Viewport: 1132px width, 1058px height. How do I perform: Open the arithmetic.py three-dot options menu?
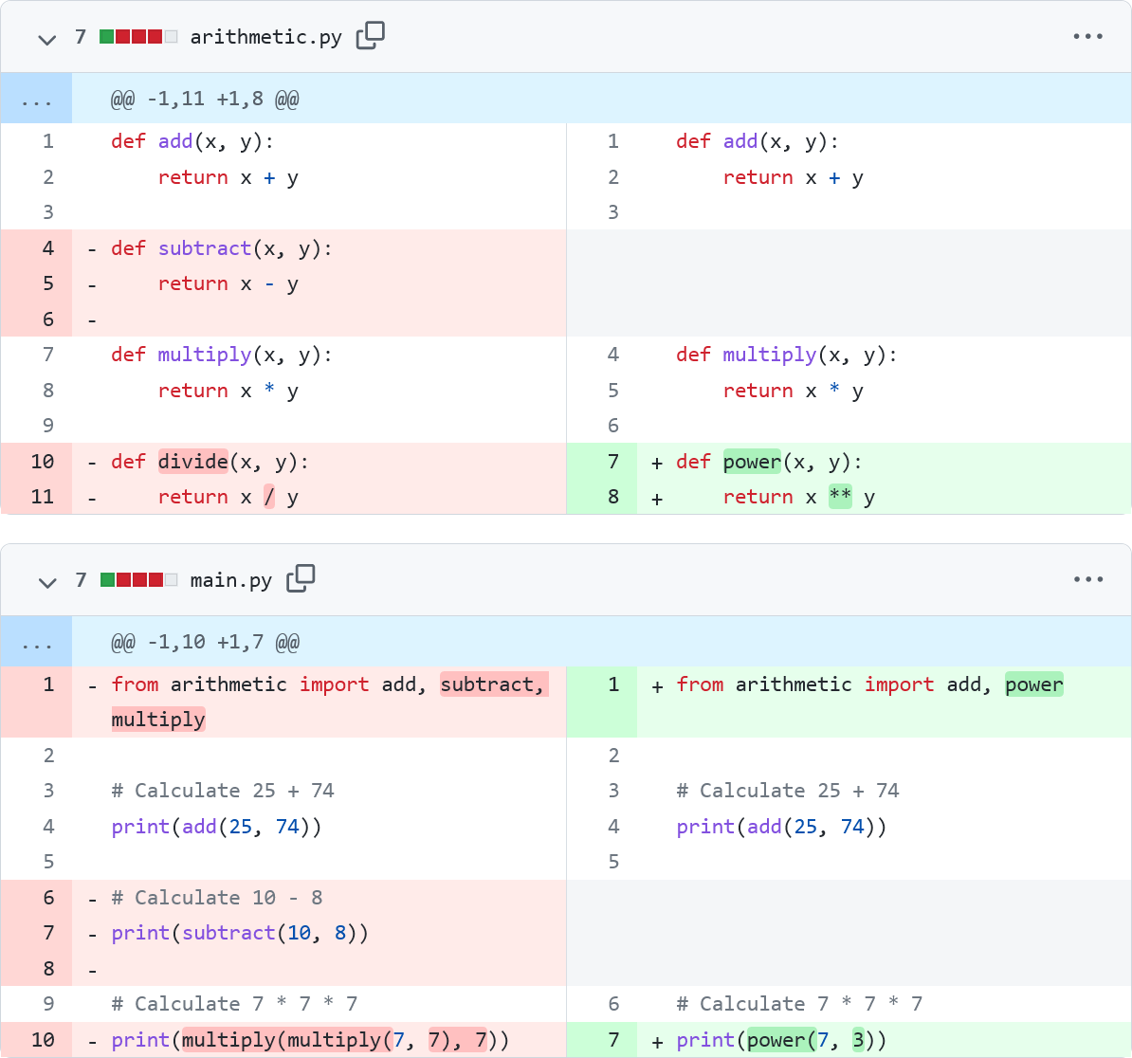tap(1087, 37)
